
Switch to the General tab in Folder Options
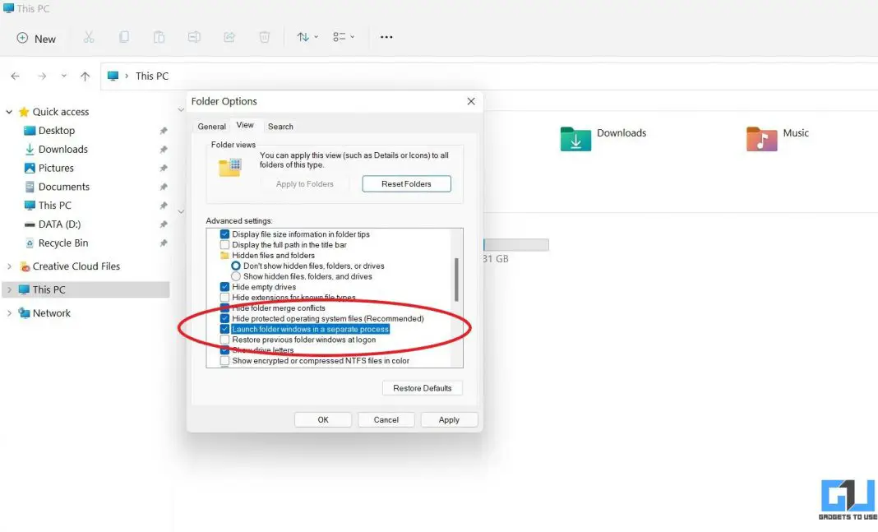(211, 126)
